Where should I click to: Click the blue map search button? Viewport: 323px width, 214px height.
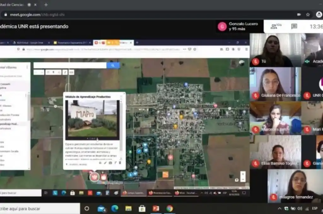pos(113,65)
